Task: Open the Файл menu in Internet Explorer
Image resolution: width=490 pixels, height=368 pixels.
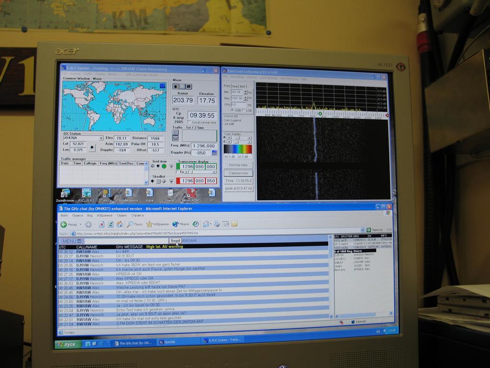Action: pos(64,216)
